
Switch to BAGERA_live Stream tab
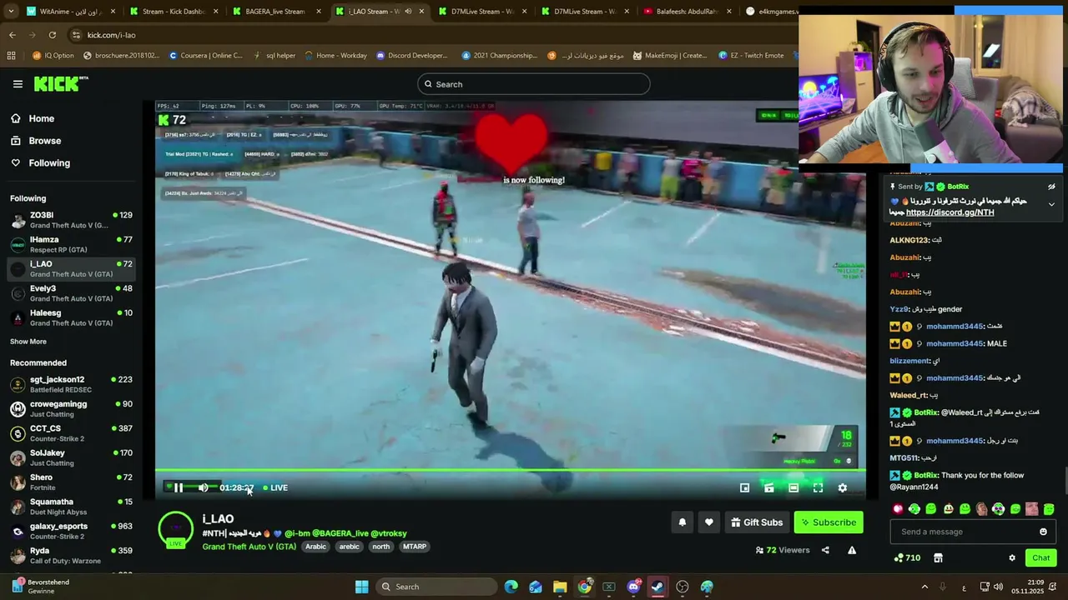click(x=275, y=12)
